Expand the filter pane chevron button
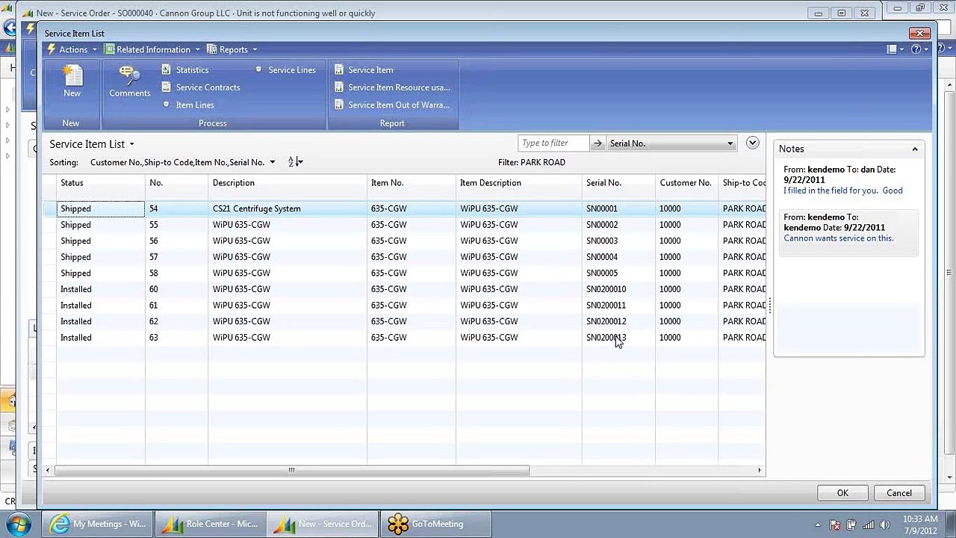 752,143
